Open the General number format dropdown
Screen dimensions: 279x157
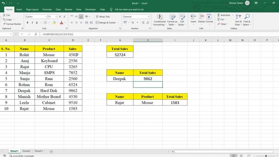(x=148, y=17)
